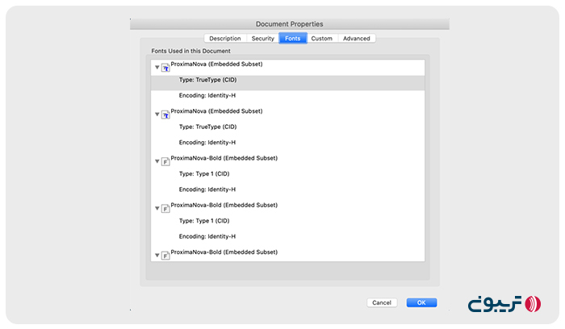Screen dimensions: 565x329
Task: Switch to the Description tab
Action: pyautogui.click(x=225, y=39)
